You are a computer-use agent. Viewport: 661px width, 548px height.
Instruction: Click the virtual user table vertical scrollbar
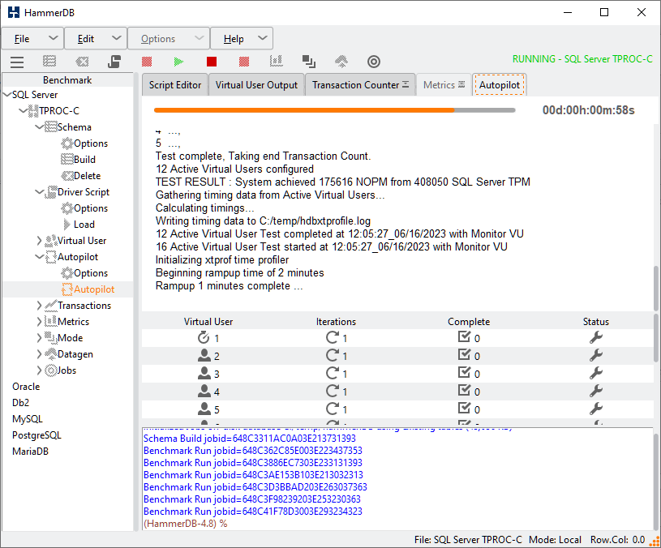656,337
